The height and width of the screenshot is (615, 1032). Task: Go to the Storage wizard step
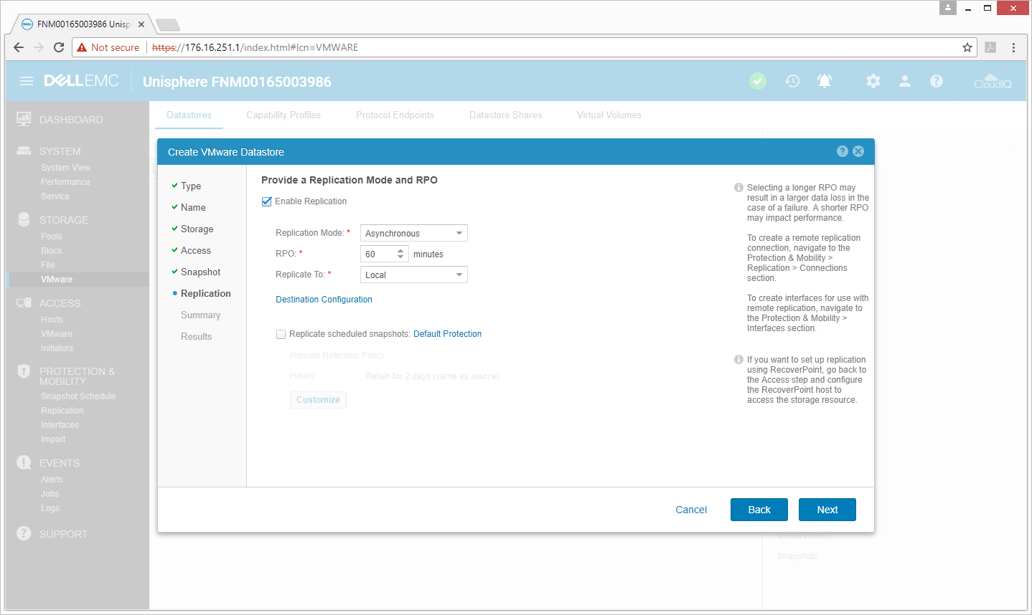pos(197,229)
